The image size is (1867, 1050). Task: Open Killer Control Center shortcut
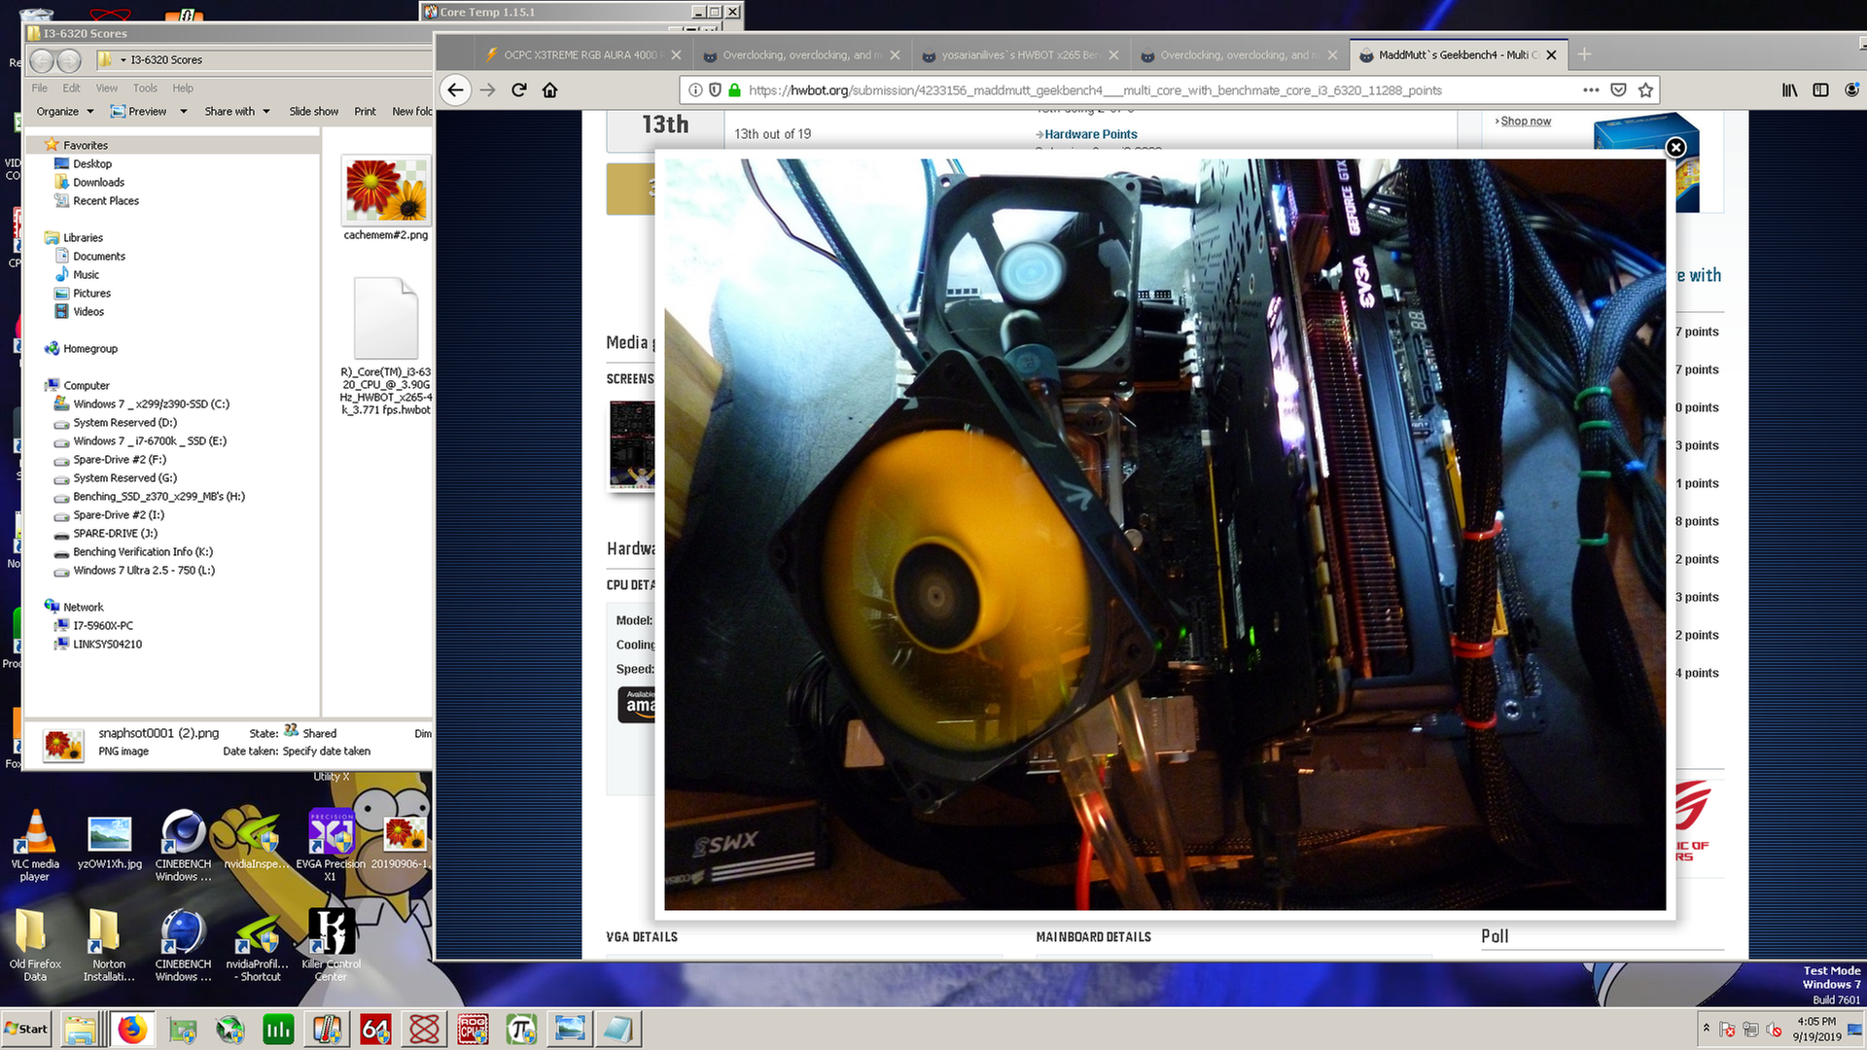click(x=331, y=944)
